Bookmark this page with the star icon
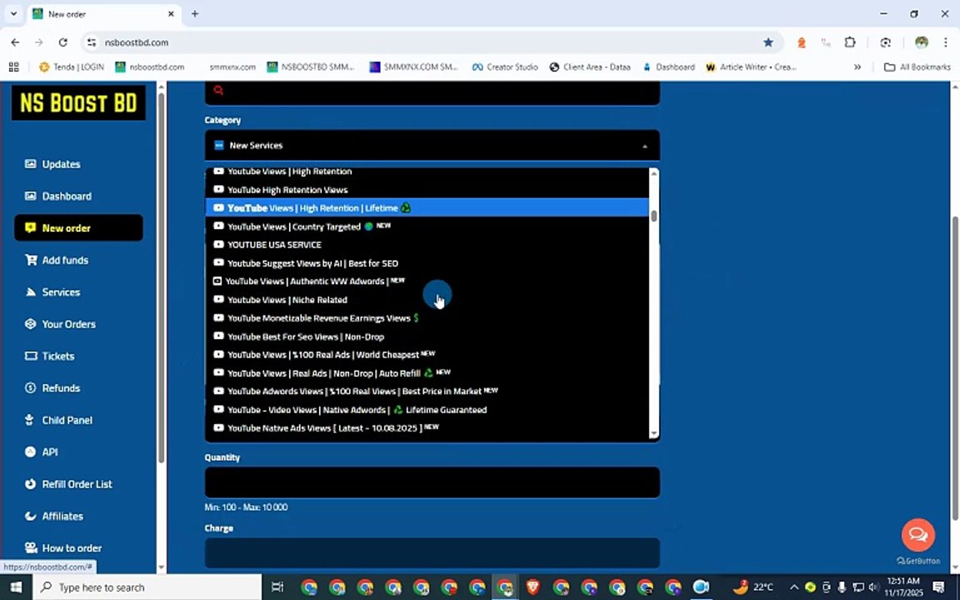The image size is (960, 600). pos(767,42)
